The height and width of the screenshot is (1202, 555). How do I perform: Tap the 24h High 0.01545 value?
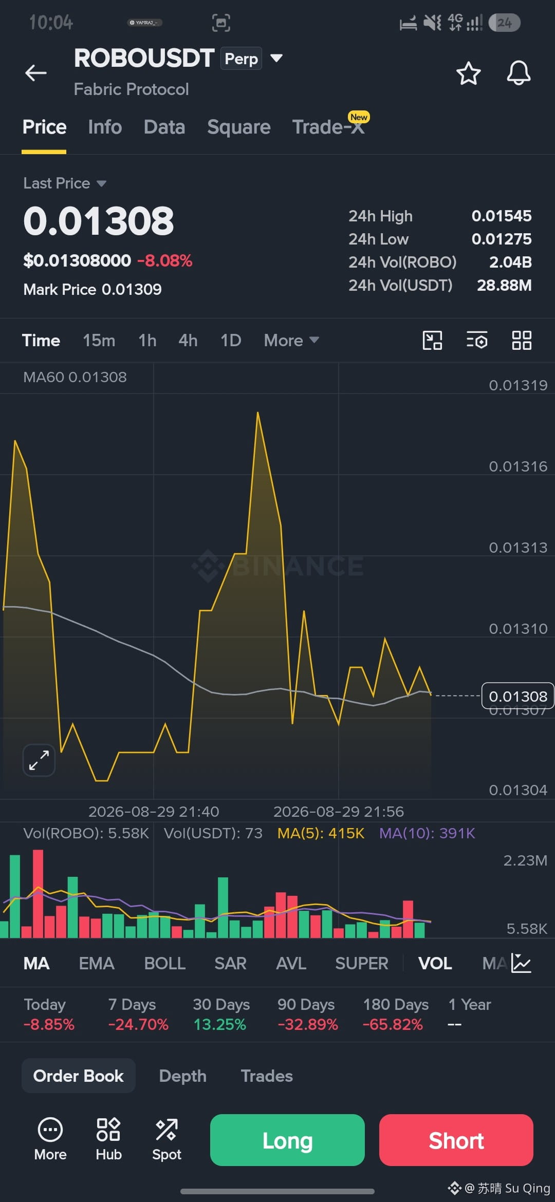pos(502,216)
